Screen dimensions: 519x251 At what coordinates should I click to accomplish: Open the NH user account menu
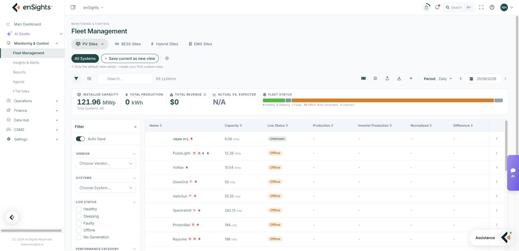pyautogui.click(x=507, y=7)
